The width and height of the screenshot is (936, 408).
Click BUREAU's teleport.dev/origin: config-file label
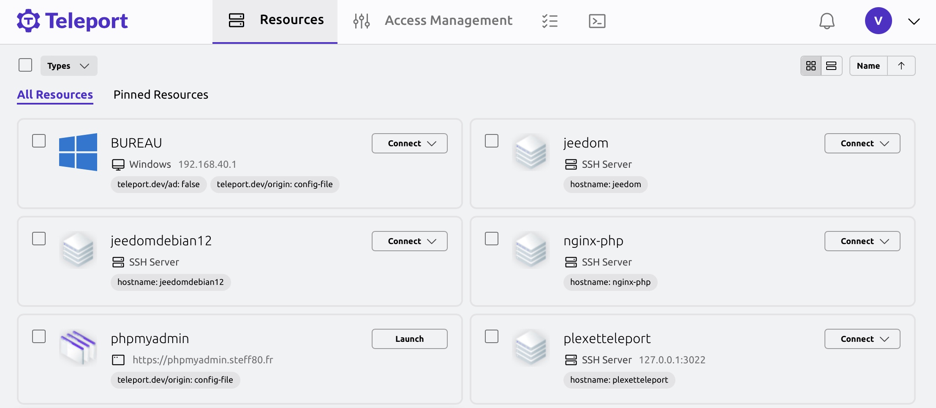tap(275, 184)
